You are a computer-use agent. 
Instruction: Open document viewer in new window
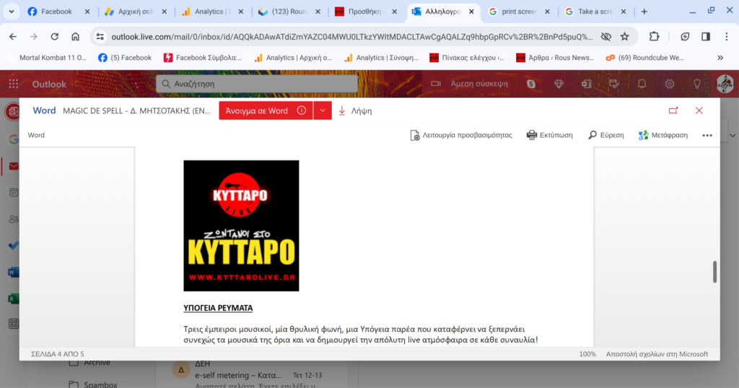click(x=673, y=110)
